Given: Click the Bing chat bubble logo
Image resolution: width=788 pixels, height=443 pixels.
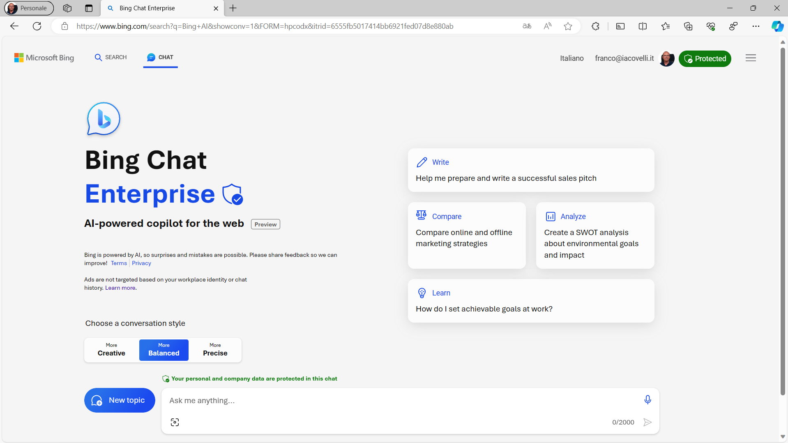Looking at the screenshot, I should [104, 119].
